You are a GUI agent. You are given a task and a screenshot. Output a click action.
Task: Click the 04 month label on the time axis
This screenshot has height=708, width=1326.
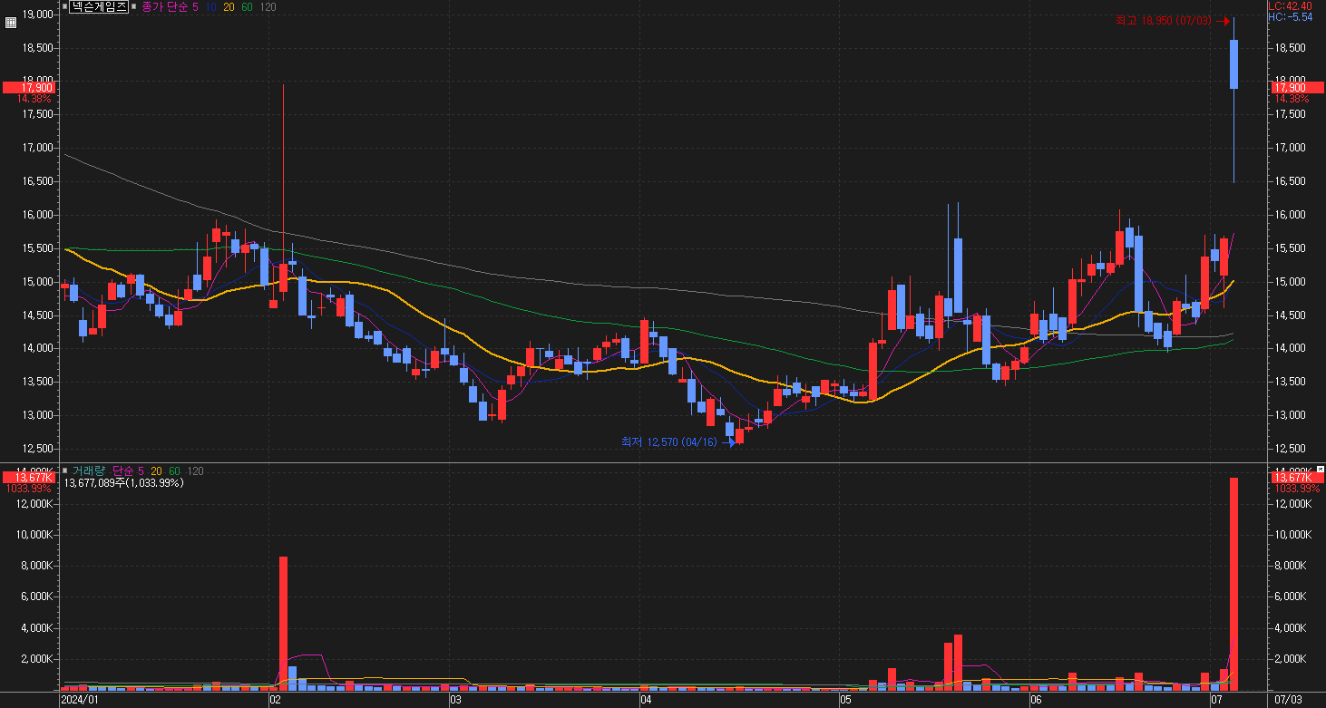click(645, 701)
